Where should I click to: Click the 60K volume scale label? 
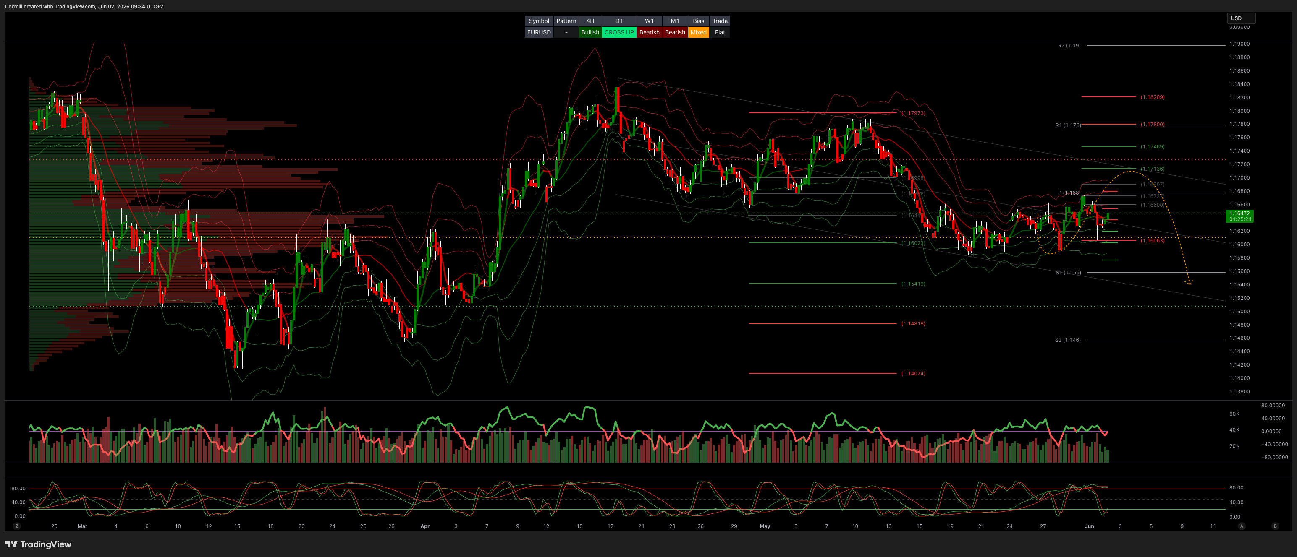tap(1234, 414)
